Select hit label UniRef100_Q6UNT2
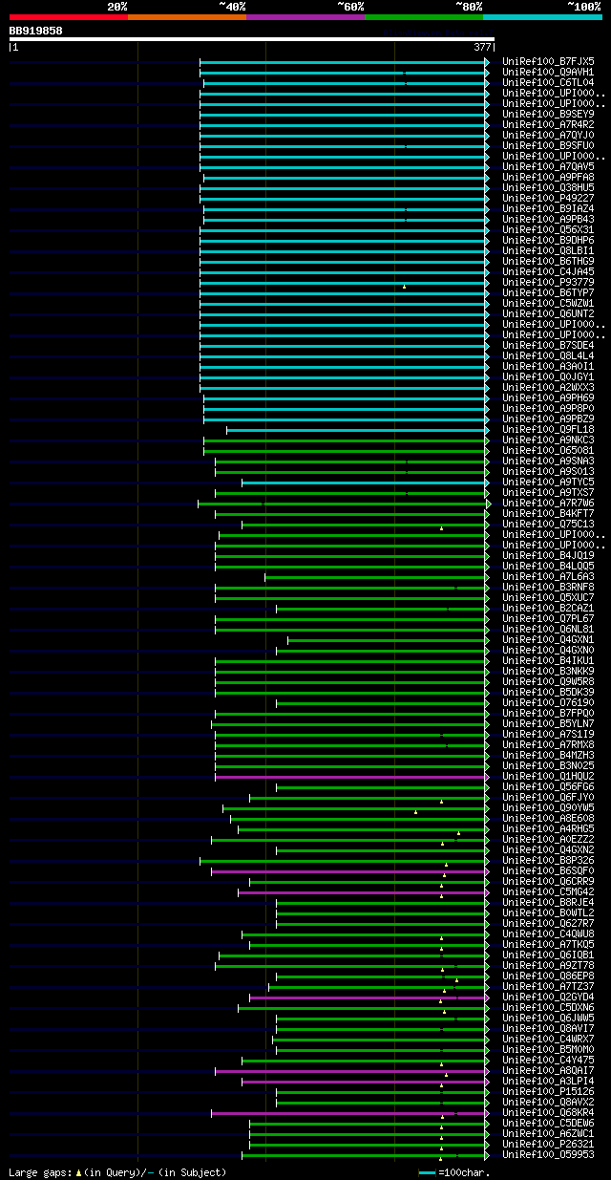Image resolution: width=611 pixels, height=1180 pixels. coord(548,313)
